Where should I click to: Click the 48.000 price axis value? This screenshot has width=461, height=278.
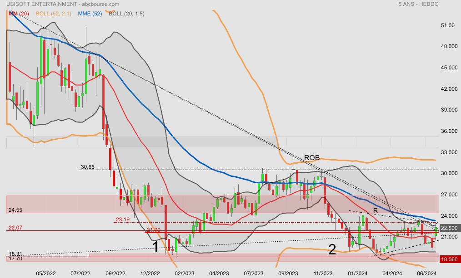449,46
